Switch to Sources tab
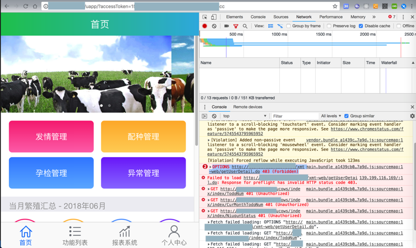 pyautogui.click(x=281, y=17)
